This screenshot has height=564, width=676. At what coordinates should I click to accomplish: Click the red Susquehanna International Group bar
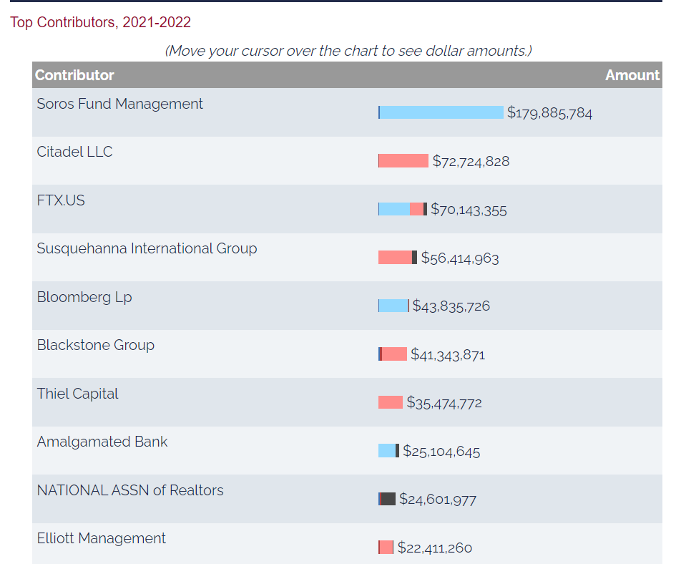tap(396, 258)
